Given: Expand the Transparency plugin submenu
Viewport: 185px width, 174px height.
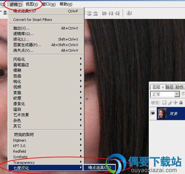Looking at the screenshot, I should click(46, 163).
